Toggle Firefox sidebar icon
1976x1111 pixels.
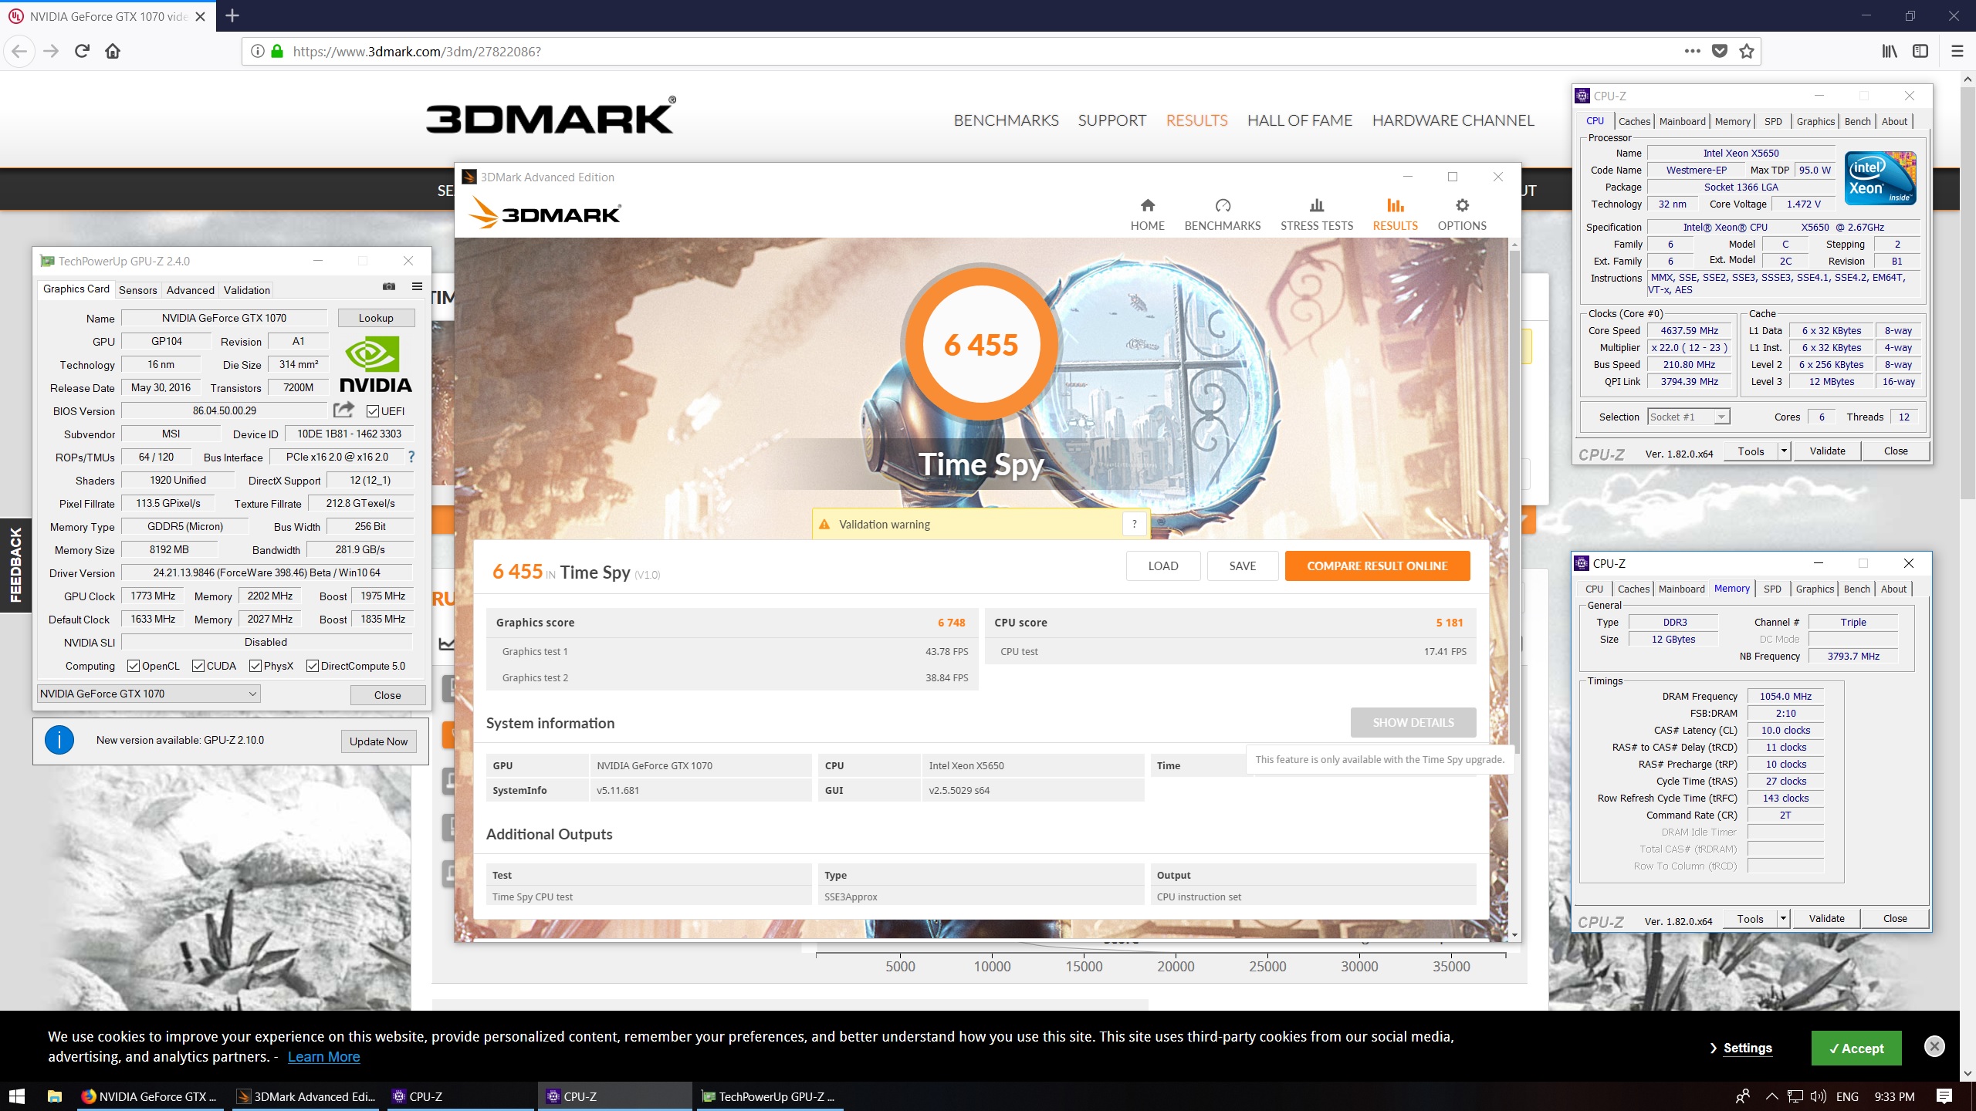tap(1920, 51)
